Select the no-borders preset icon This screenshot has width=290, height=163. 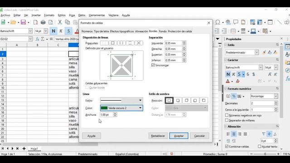(104, 43)
